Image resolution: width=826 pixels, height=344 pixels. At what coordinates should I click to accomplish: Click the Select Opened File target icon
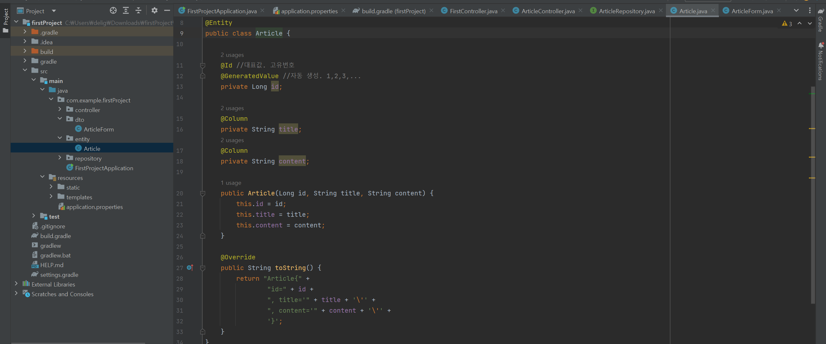tap(113, 11)
